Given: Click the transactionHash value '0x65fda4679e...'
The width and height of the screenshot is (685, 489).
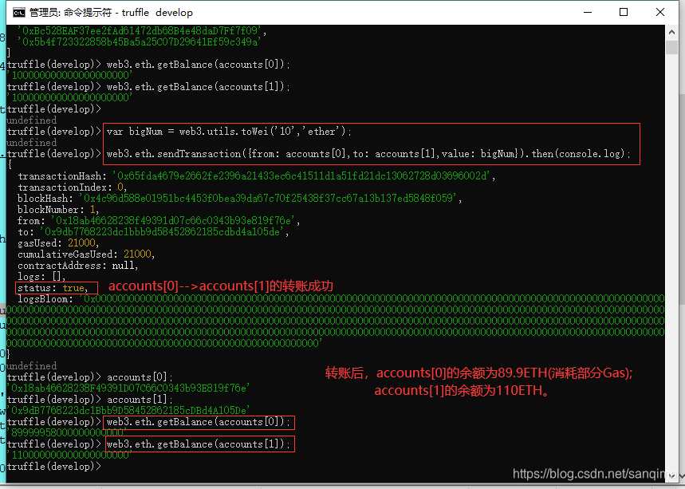Looking at the screenshot, I should (304, 176).
